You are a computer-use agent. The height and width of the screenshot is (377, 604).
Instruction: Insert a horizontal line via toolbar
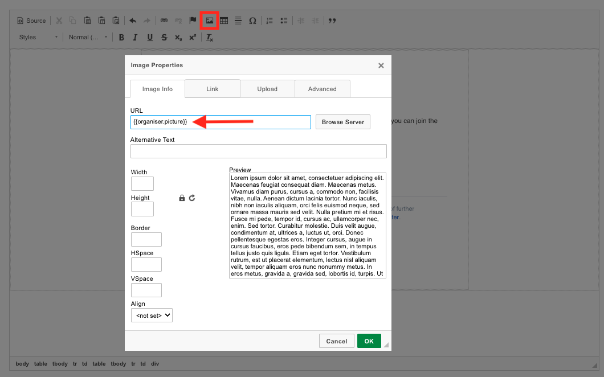tap(238, 21)
